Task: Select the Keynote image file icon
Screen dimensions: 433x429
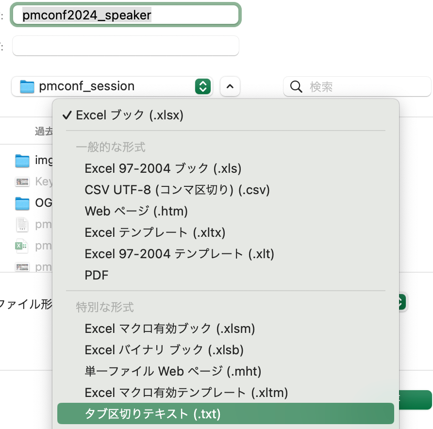Action: (21, 181)
